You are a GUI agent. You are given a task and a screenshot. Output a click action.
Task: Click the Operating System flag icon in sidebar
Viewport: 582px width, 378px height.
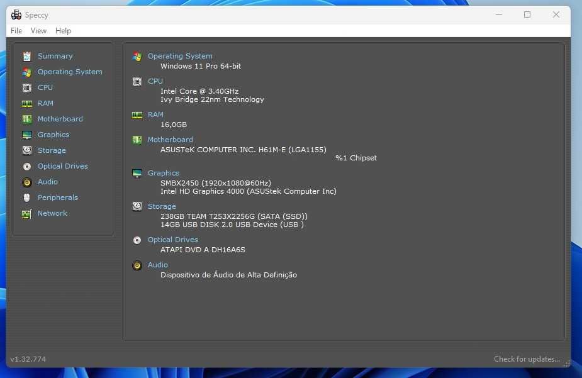tap(26, 72)
